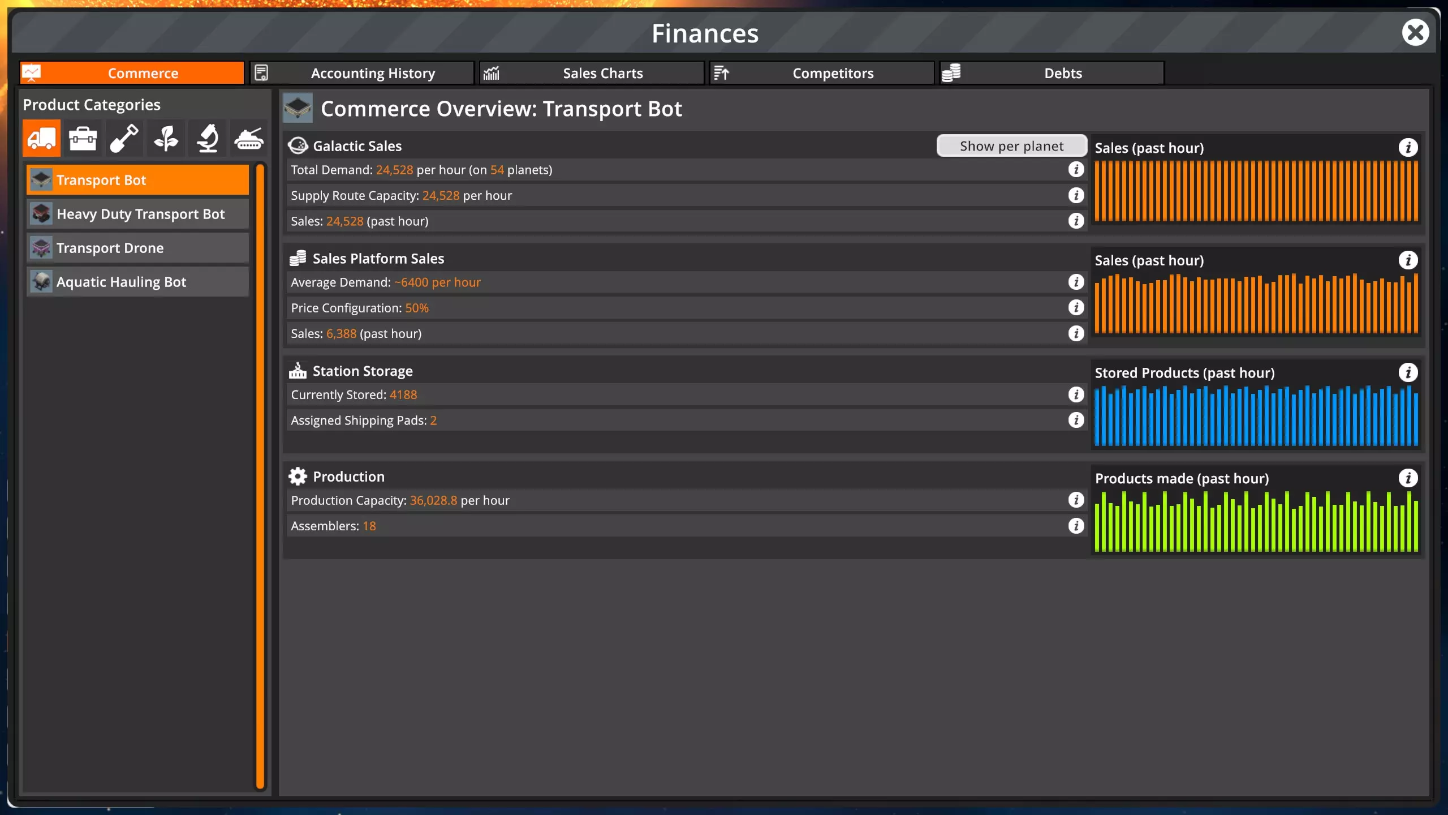Open the toolbox product category

tap(83, 138)
